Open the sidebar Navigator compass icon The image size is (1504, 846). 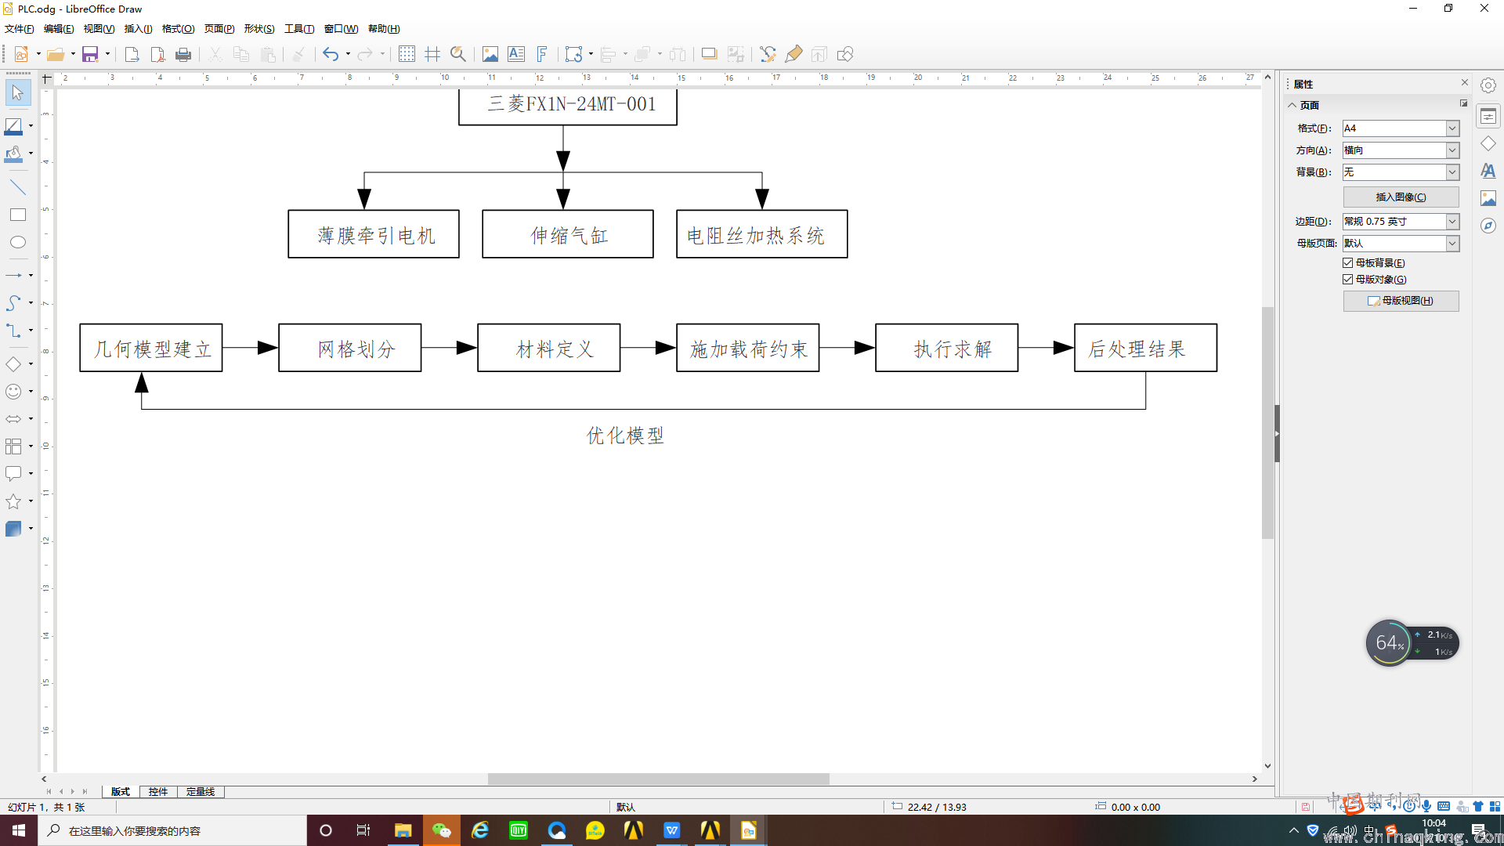1488,226
